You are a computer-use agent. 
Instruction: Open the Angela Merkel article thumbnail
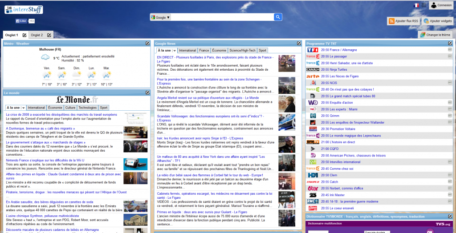click(286, 104)
